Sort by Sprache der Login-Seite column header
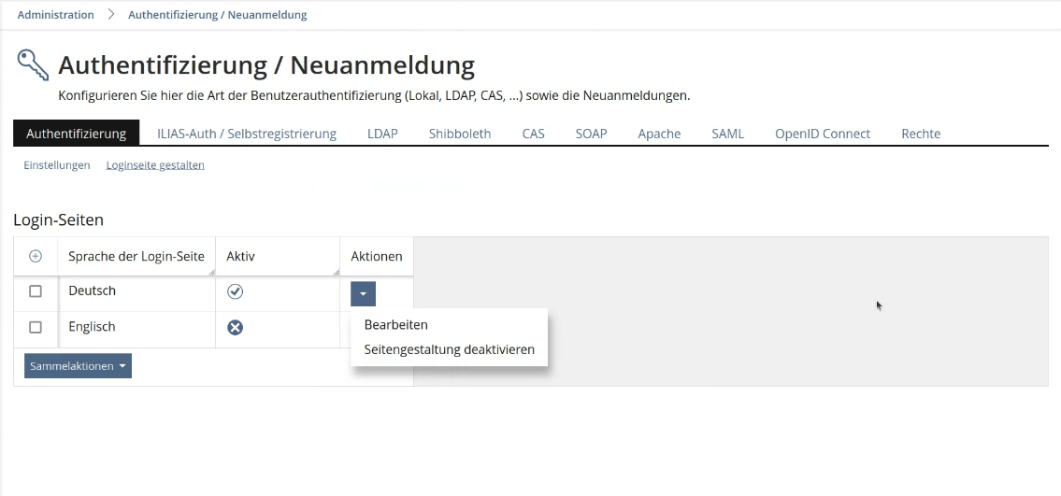1061x496 pixels. pos(136,256)
